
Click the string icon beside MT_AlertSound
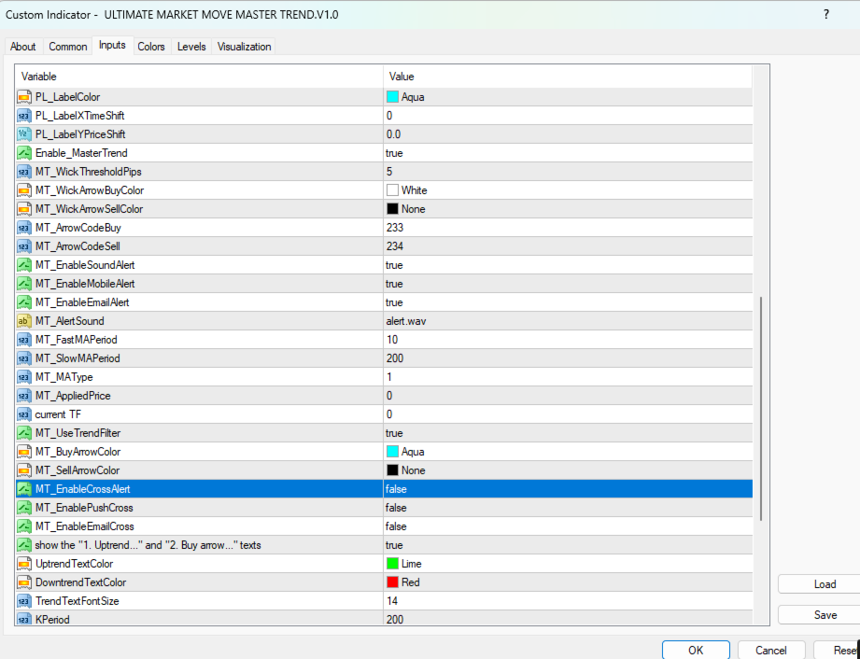point(23,321)
